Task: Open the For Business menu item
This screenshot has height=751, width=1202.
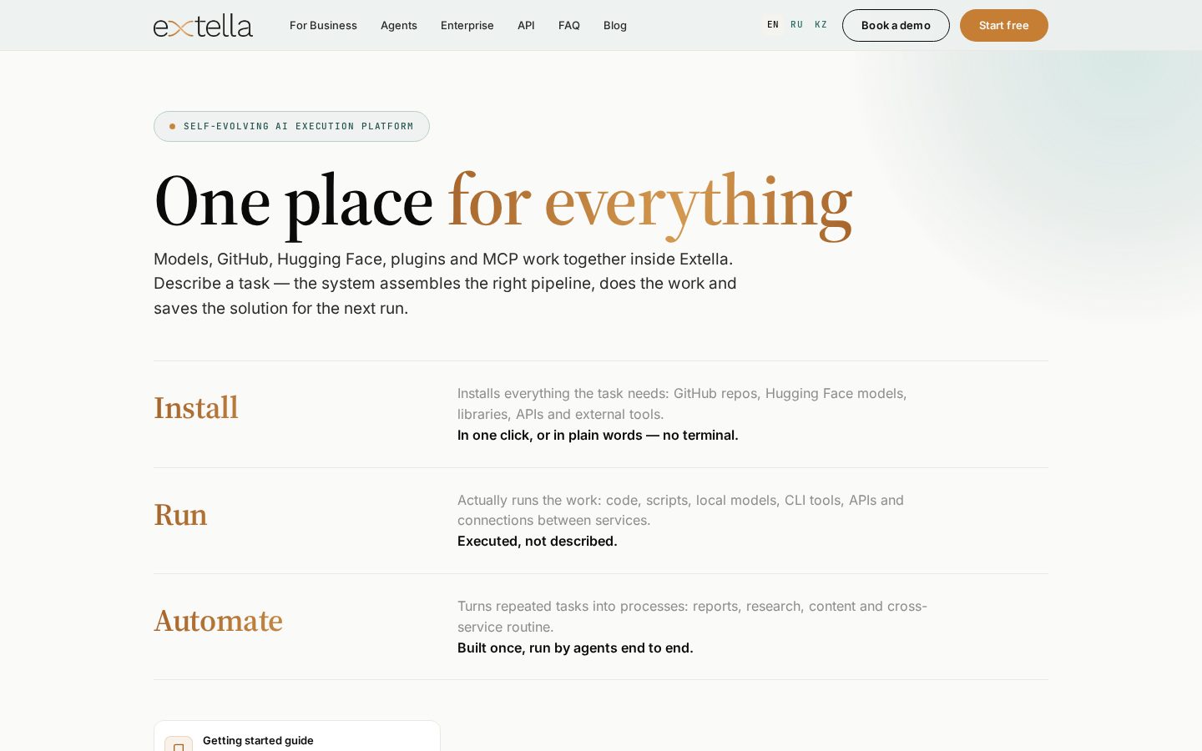Action: click(323, 25)
